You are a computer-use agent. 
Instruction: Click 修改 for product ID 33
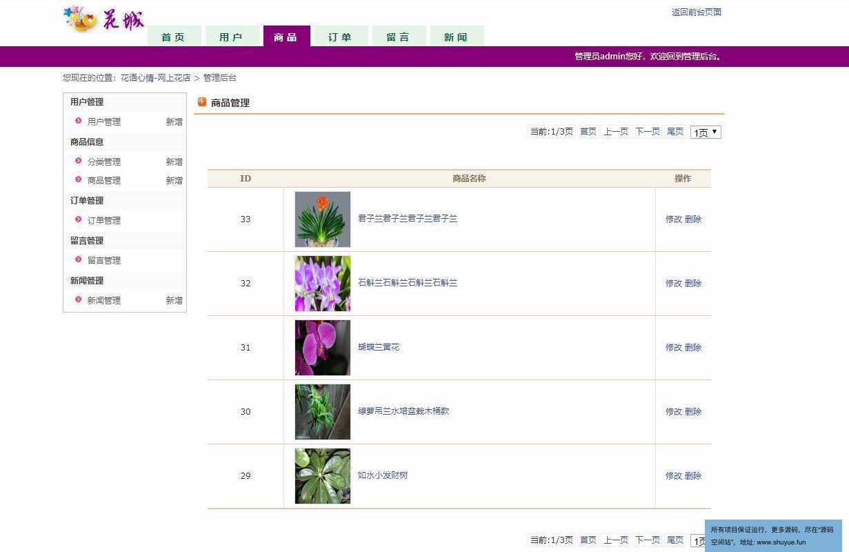(x=674, y=219)
